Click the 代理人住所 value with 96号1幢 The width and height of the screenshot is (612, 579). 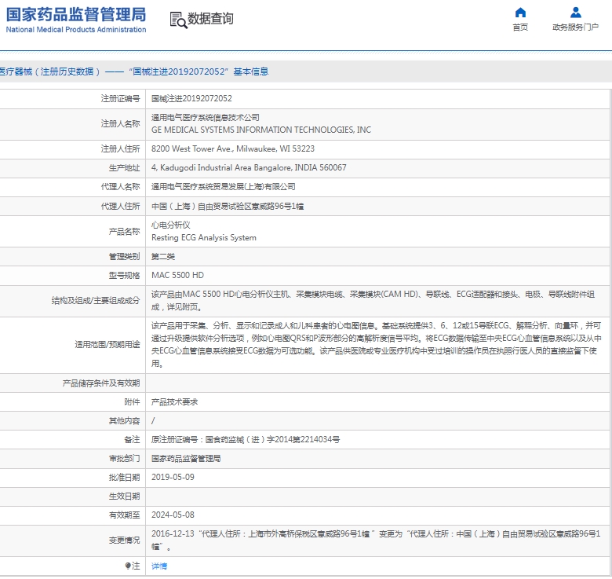(x=228, y=207)
